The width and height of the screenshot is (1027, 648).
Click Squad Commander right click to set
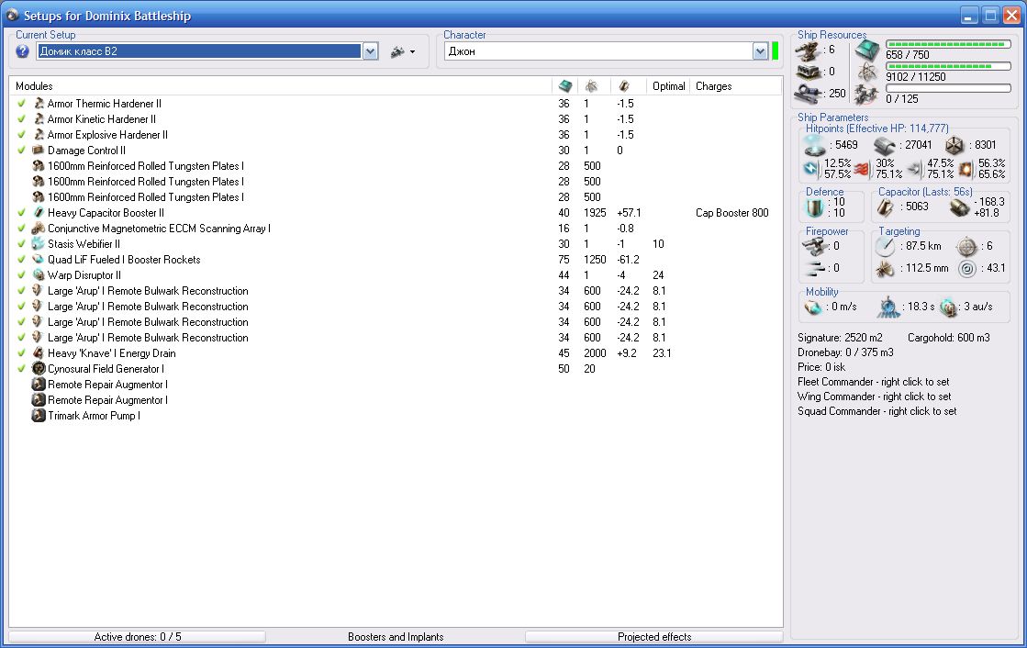877,411
